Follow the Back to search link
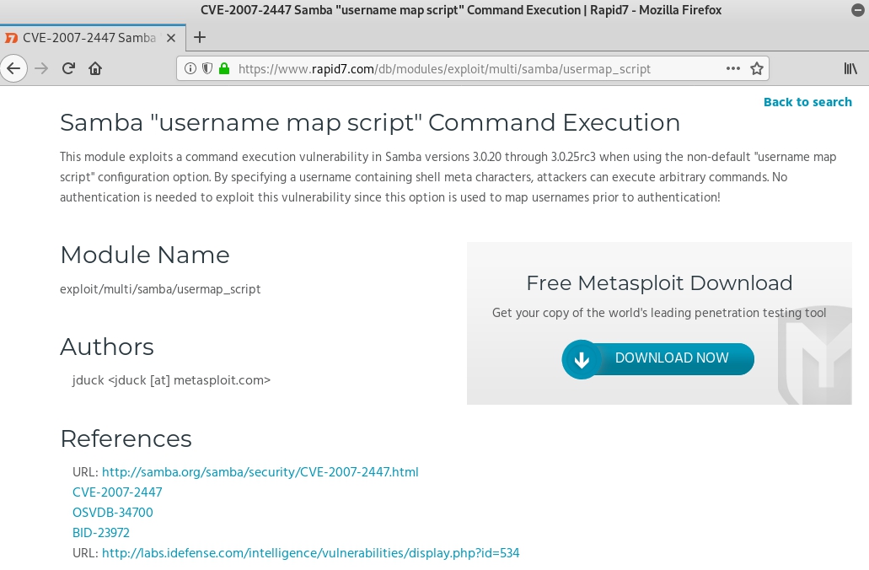The width and height of the screenshot is (869, 570). [807, 102]
